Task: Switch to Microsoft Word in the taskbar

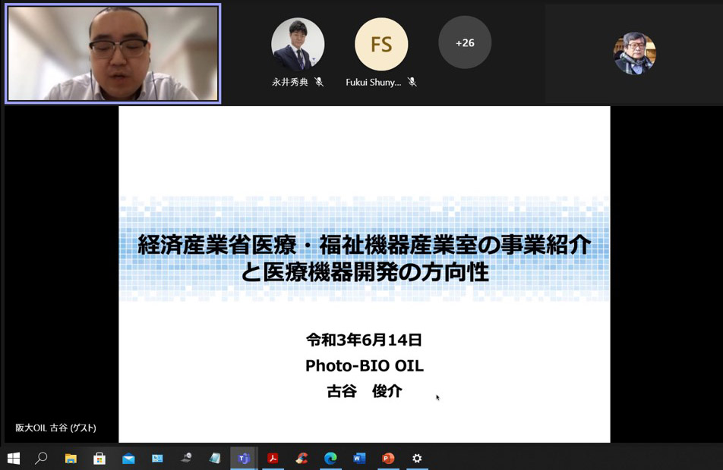Action: click(x=359, y=458)
